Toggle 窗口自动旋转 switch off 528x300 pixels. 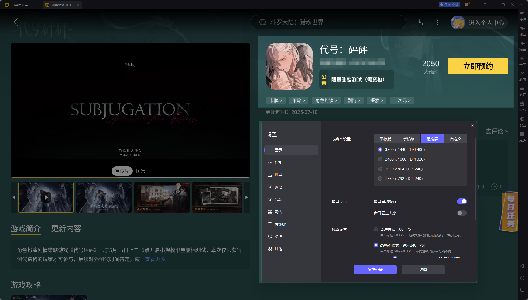462,201
